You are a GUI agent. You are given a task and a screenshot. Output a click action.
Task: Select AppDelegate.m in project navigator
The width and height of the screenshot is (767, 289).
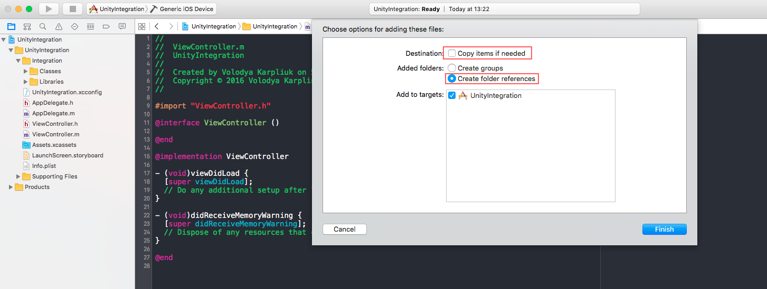53,113
